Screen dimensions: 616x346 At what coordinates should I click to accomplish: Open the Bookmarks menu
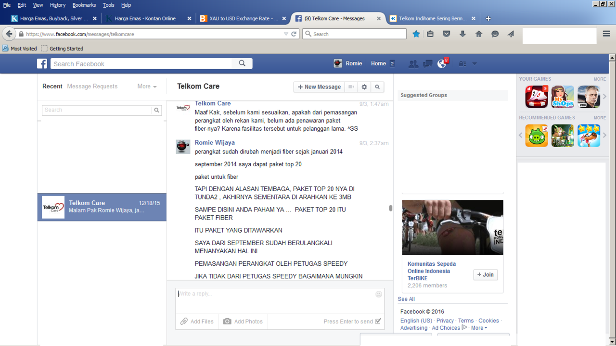[84, 5]
